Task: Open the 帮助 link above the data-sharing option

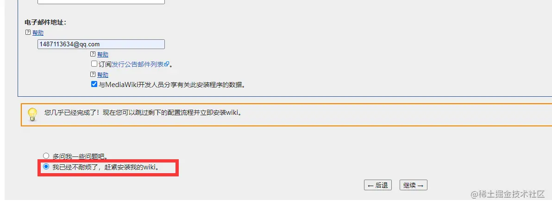Action: click(103, 75)
